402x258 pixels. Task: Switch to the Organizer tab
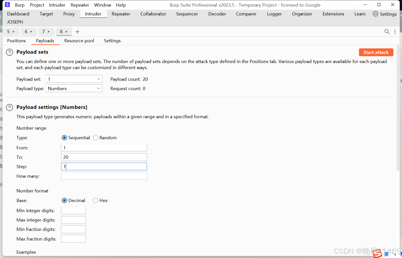click(302, 14)
